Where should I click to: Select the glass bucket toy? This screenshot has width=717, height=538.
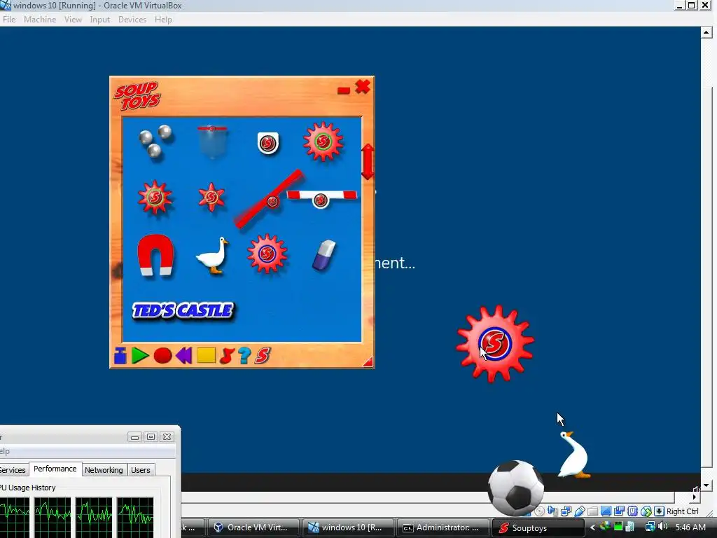click(212, 142)
